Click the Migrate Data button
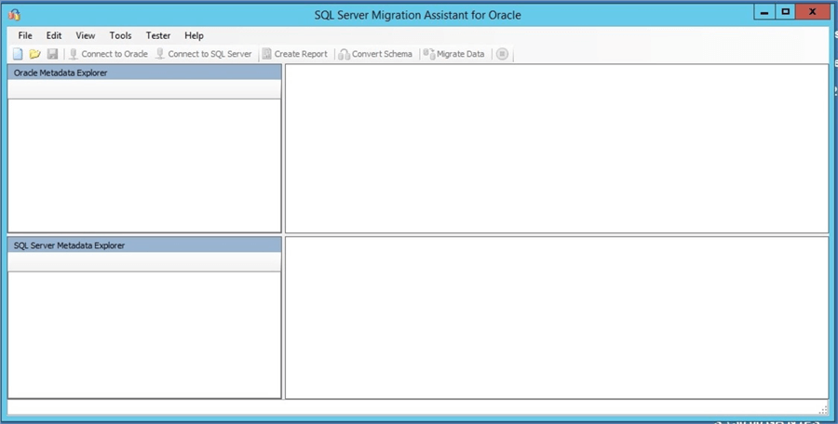 pos(454,54)
